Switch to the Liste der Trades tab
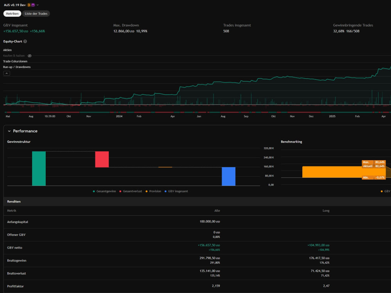This screenshot has width=391, height=293. point(36,14)
